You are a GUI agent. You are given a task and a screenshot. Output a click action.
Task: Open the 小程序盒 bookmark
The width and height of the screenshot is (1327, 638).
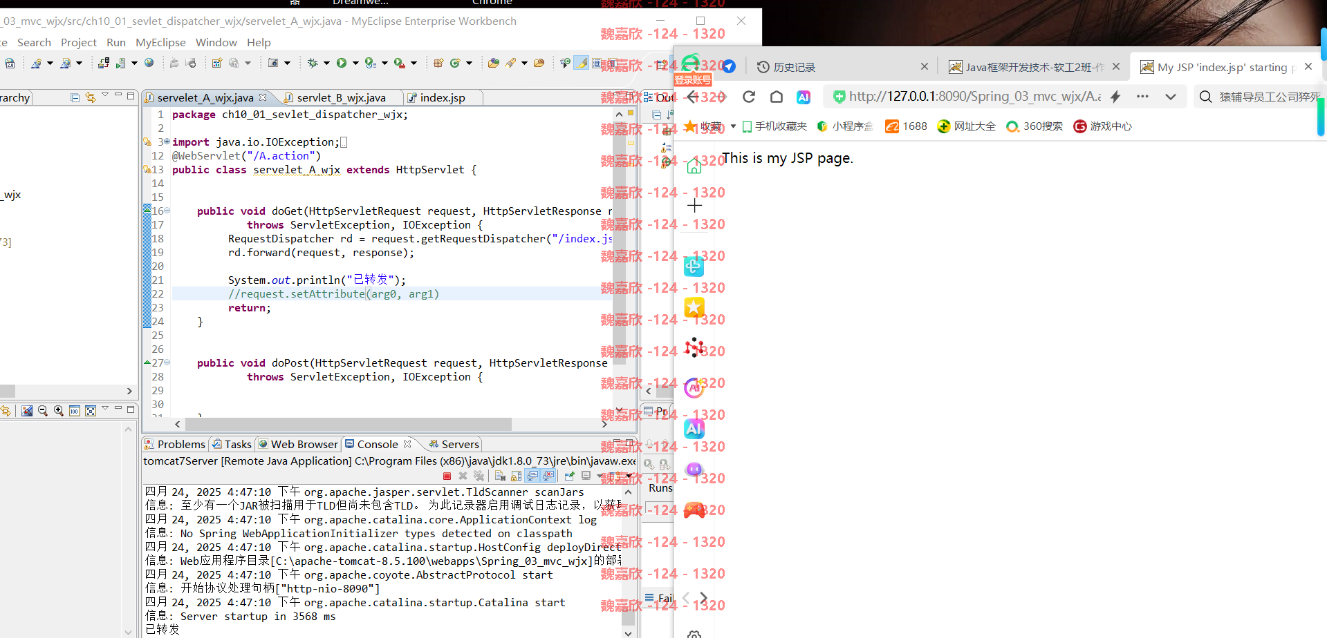(845, 126)
